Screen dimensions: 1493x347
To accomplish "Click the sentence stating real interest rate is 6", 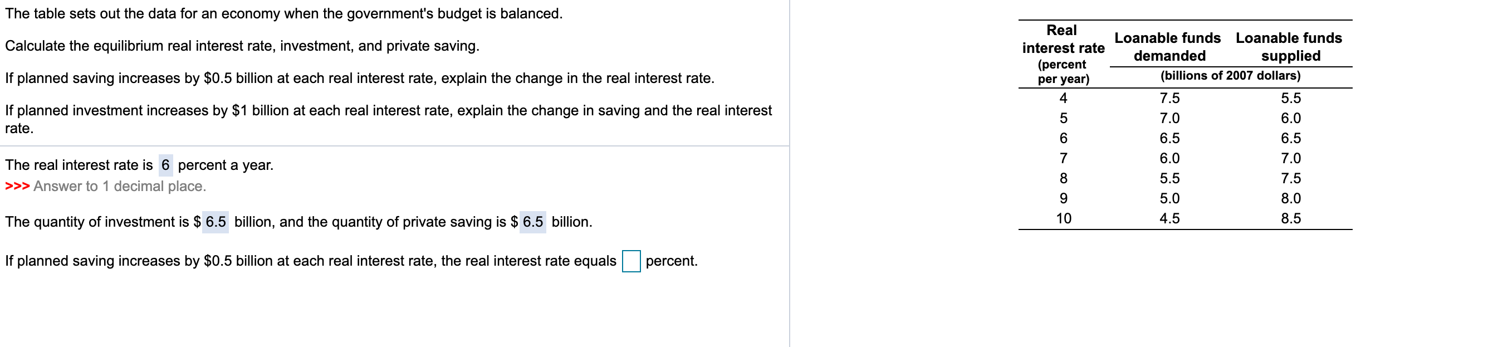I will pyautogui.click(x=139, y=164).
